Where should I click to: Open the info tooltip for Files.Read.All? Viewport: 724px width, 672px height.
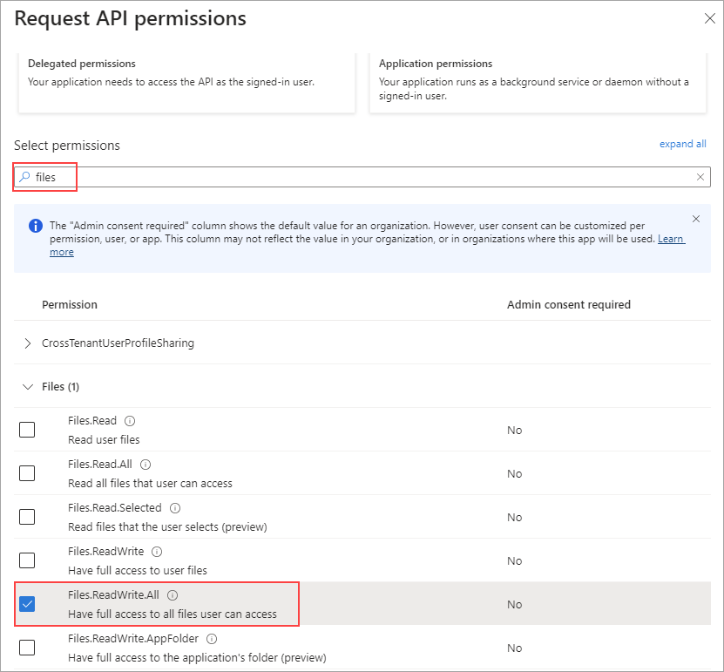tap(145, 464)
